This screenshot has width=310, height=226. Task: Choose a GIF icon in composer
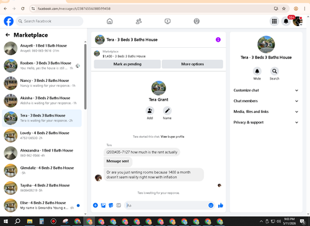(x=118, y=206)
